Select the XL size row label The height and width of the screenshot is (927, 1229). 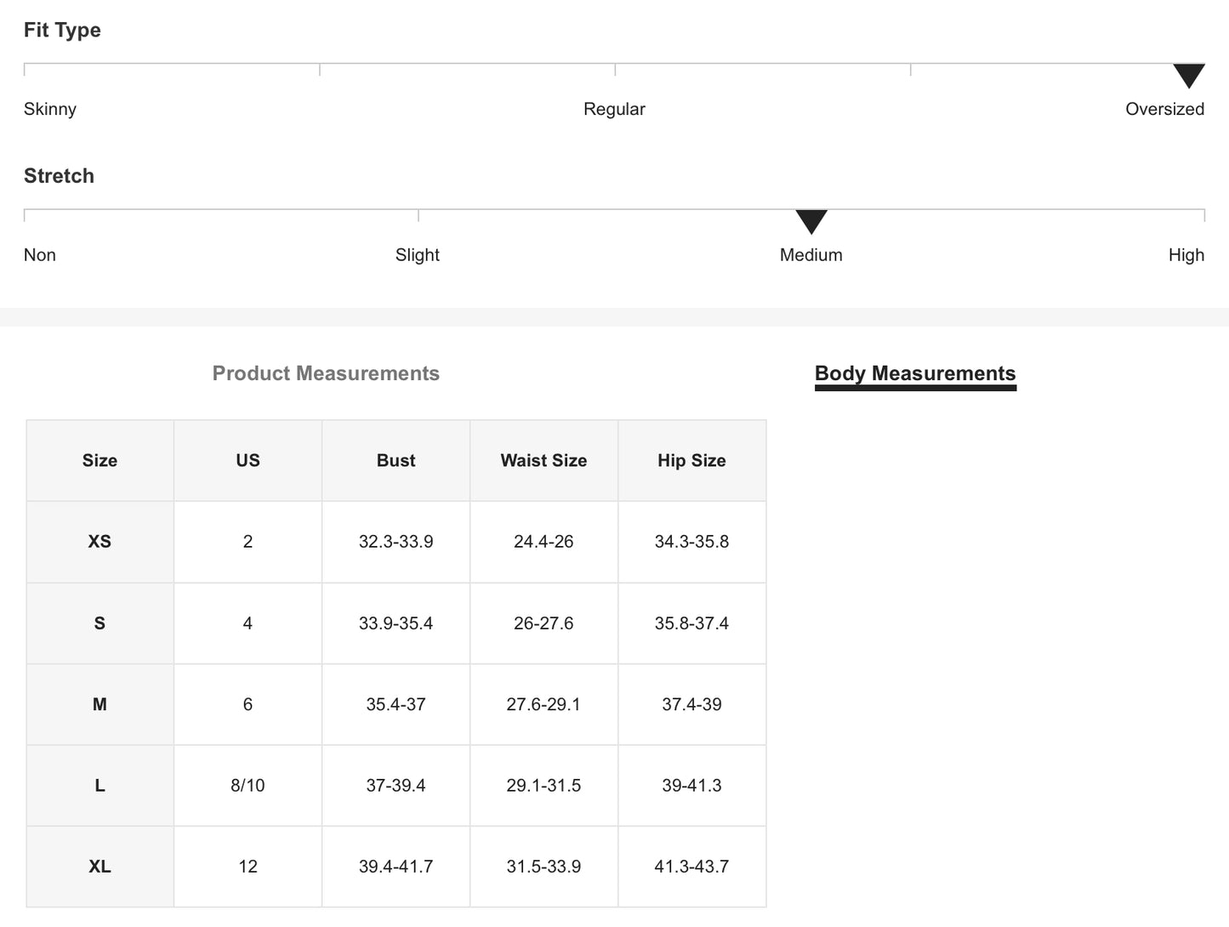(x=100, y=867)
